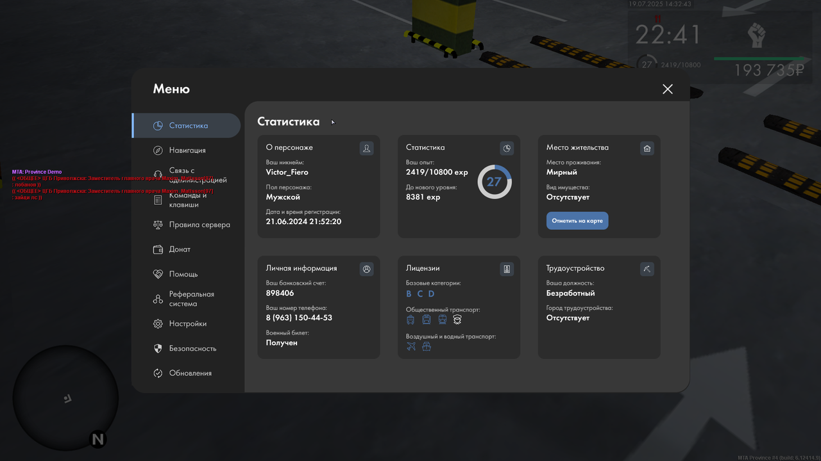This screenshot has width=821, height=461.
Task: Click the category C license letter
Action: point(420,294)
